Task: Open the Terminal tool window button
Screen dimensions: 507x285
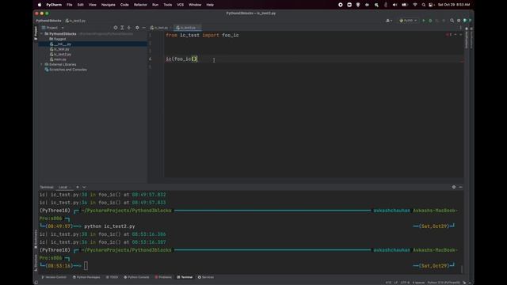Action: point(185,277)
